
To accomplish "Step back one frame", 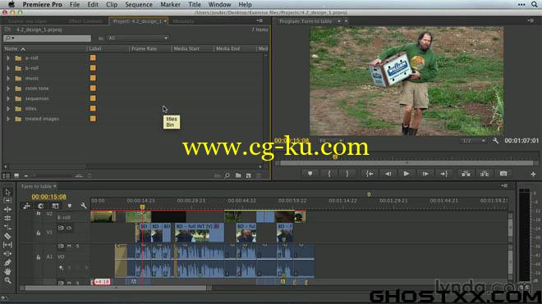I will (388, 174).
